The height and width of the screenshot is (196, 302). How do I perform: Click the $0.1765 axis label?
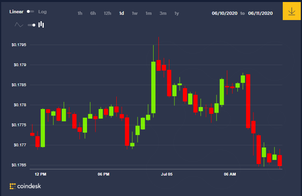pos(19,165)
